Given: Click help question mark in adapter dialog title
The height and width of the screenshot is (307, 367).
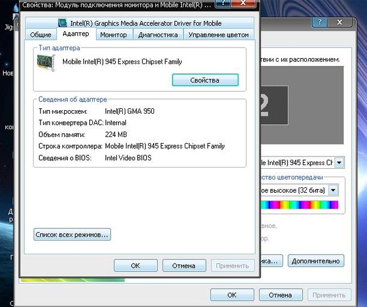Looking at the screenshot, I should pos(223,3).
